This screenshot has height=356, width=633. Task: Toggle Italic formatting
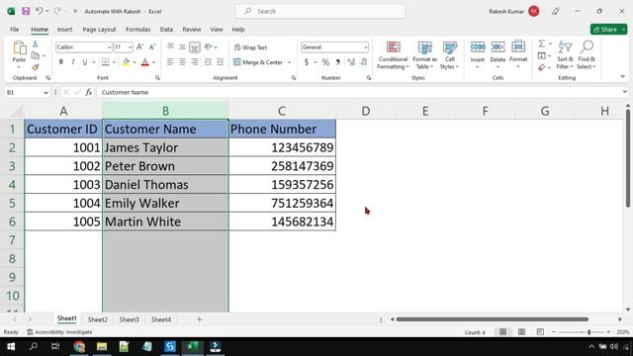[72, 62]
